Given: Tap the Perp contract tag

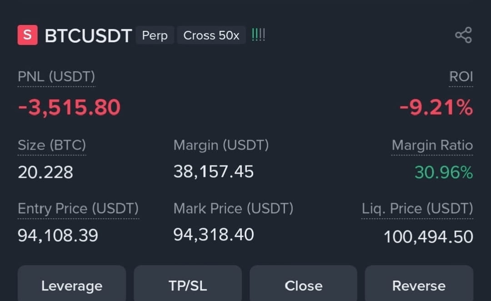Looking at the screenshot, I should coord(155,35).
